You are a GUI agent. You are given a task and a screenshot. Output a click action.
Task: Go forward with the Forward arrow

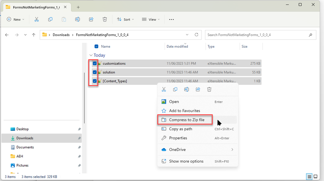17,35
